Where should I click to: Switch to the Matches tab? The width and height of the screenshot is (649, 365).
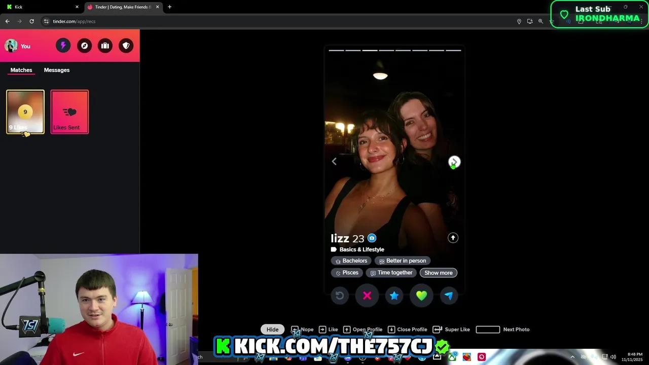pos(21,70)
